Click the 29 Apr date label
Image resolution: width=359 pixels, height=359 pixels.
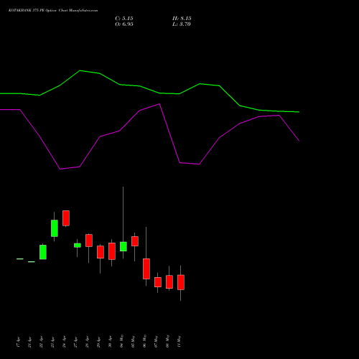[99, 342]
